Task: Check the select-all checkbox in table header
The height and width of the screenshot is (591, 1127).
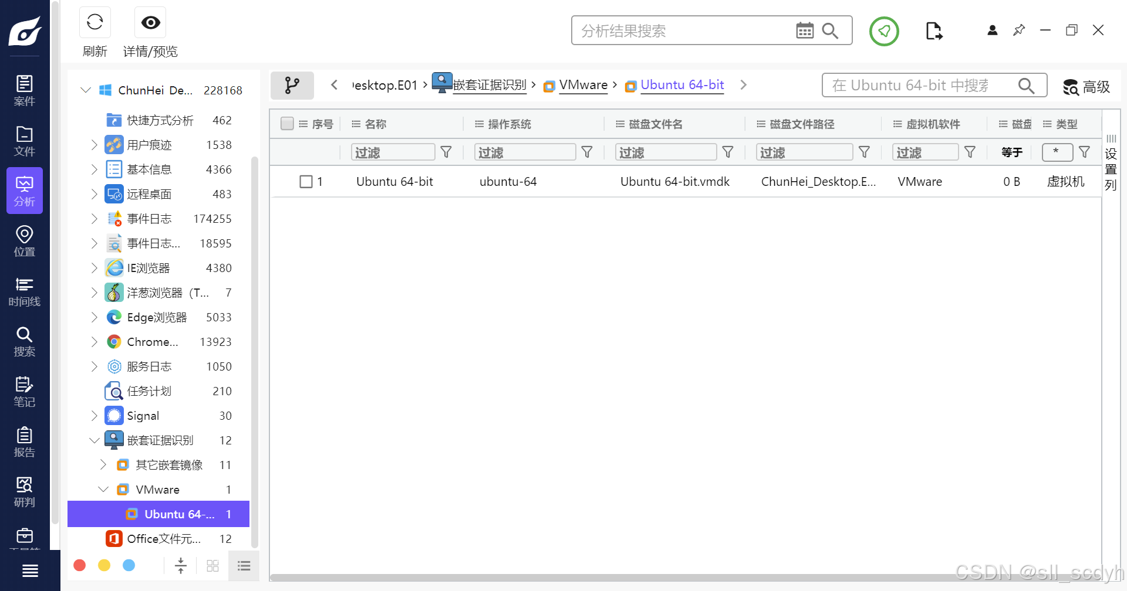Action: 287,124
